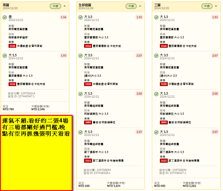Click 投注 ID 157438328.1

point(97,173)
